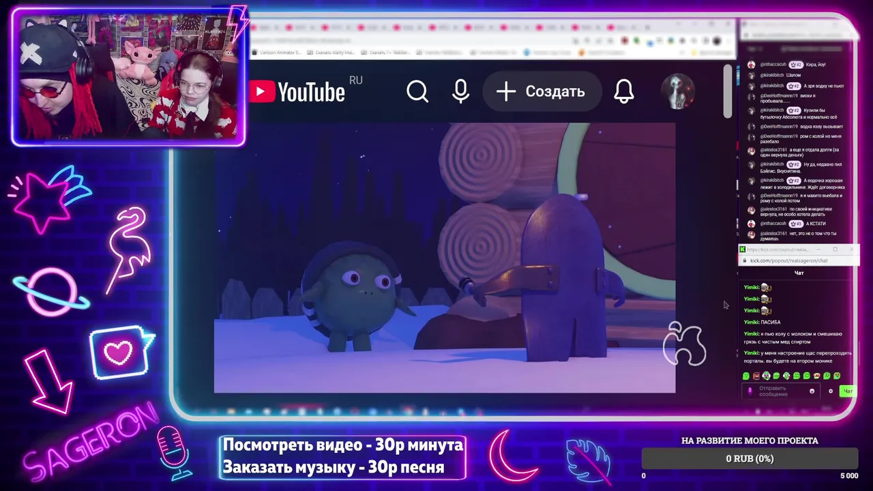Click the Чат header in Kick popout
The image size is (873, 491).
[x=799, y=273]
